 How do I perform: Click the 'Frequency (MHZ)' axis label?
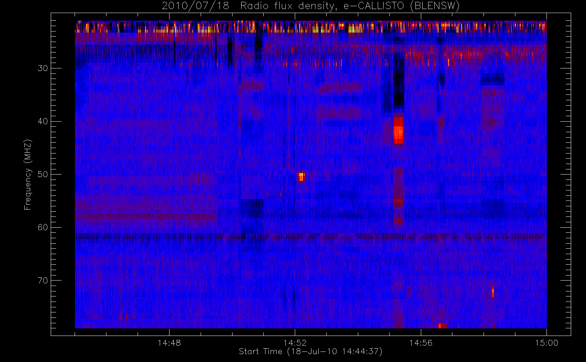[x=28, y=174]
